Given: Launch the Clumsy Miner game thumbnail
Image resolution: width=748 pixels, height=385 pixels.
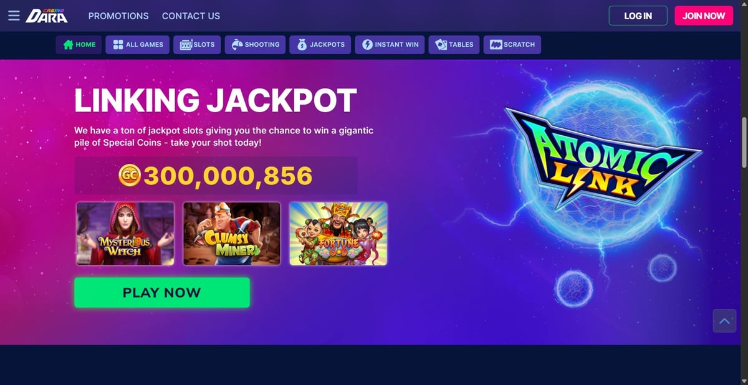Looking at the screenshot, I should pyautogui.click(x=232, y=234).
